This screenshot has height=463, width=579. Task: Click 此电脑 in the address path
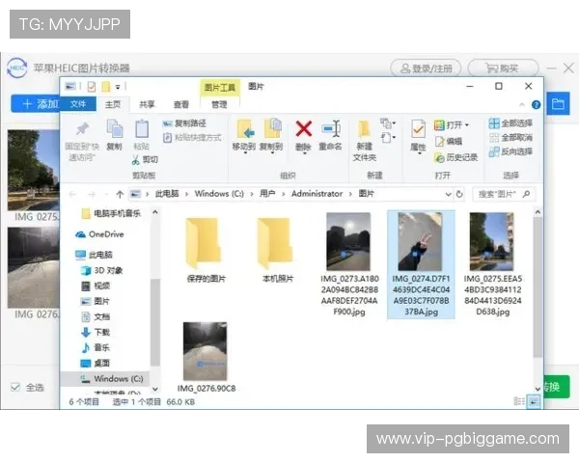[167, 194]
